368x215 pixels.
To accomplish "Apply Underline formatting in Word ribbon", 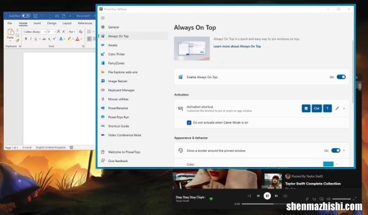I will click(35, 39).
